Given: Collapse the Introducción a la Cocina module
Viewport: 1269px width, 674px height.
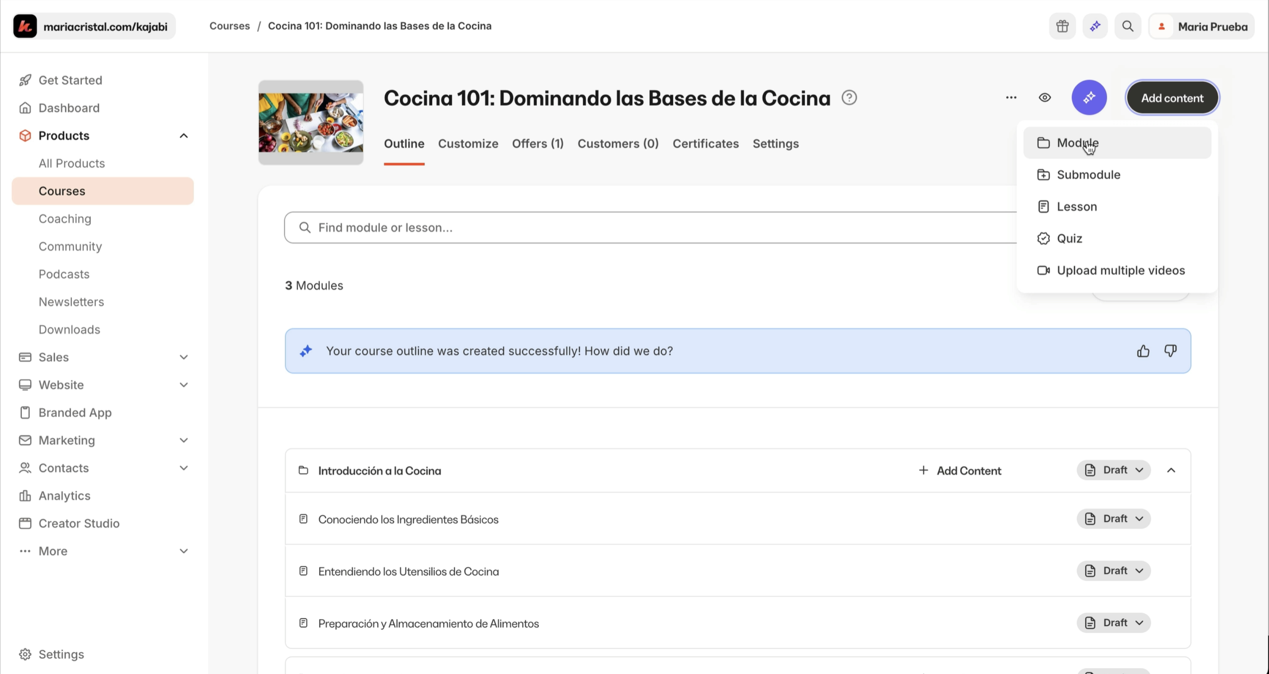Looking at the screenshot, I should (x=1172, y=470).
